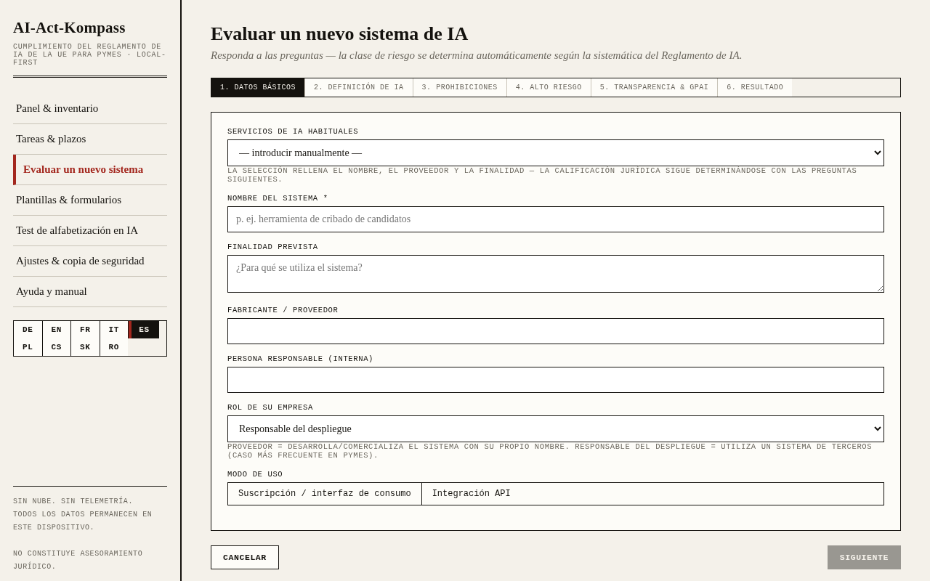Jump to step 4. Alto riesgo
Image resolution: width=930 pixels, height=581 pixels.
pyautogui.click(x=549, y=88)
